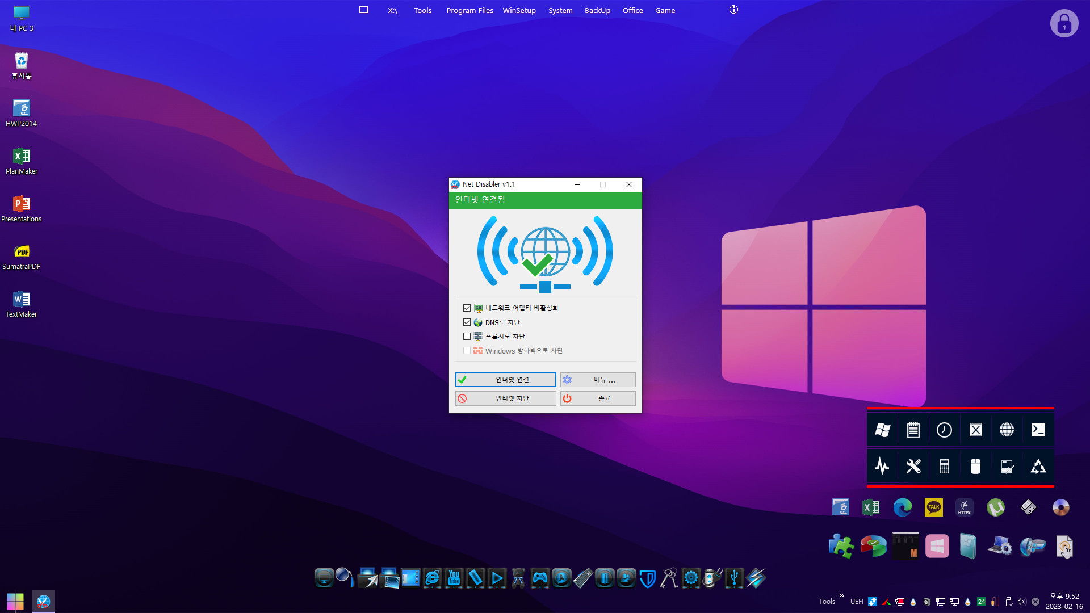Click the Windows flag tile in the launcher panel

(x=882, y=430)
